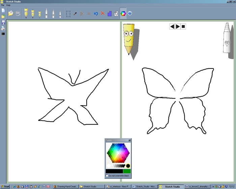
Task: Click the blue help question mark icon
Action: point(130,13)
